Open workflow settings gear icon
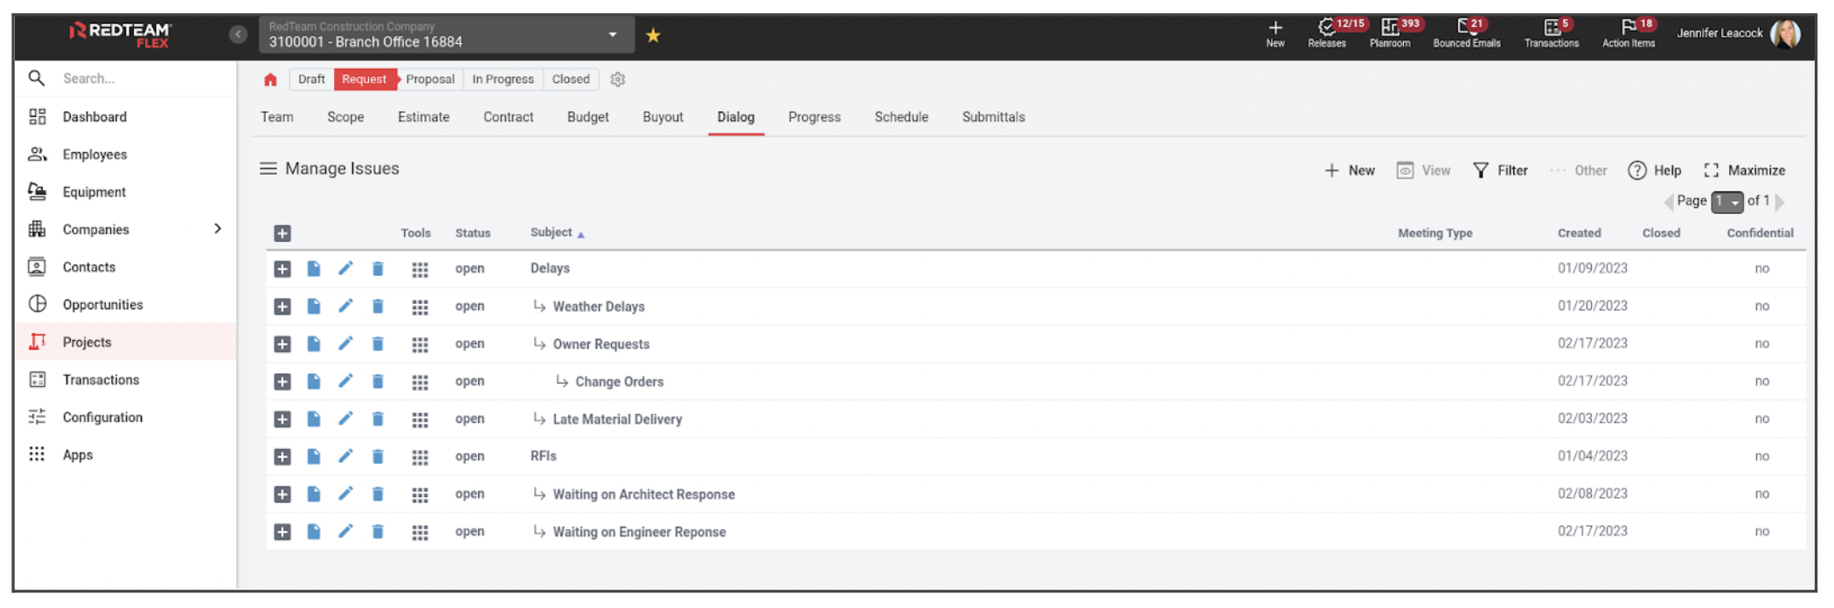Screen dimensions: 1834x608 [618, 79]
